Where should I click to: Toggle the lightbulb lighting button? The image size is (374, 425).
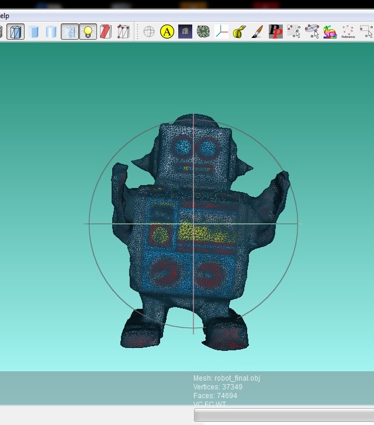[88, 32]
